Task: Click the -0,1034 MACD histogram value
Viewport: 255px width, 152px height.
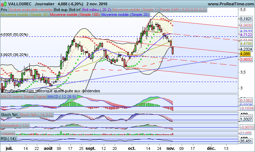Action: (x=247, y=108)
